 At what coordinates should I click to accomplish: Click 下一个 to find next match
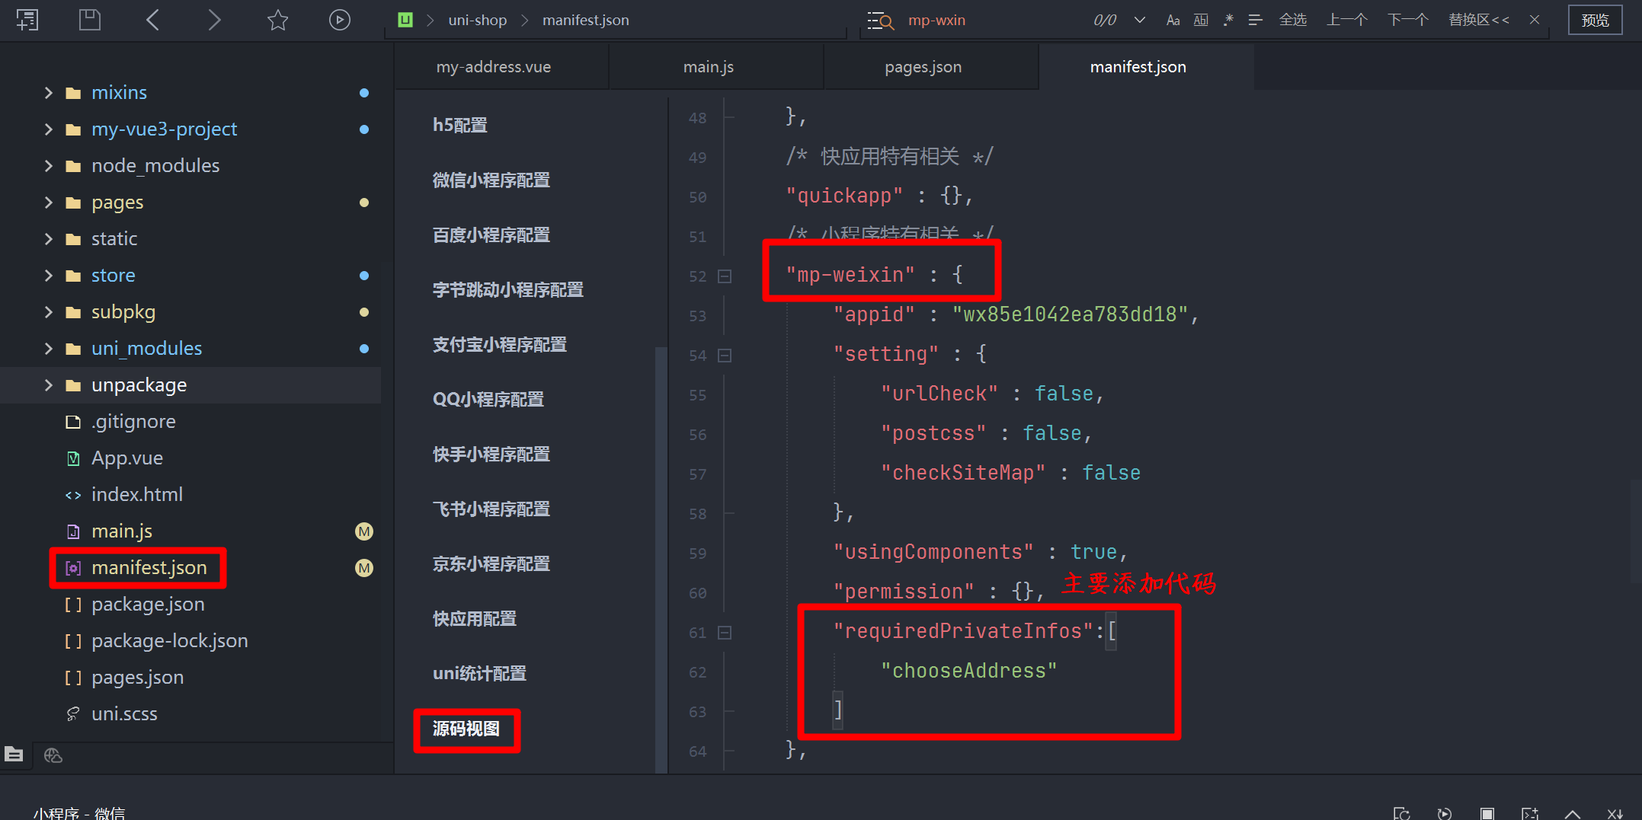pos(1408,20)
